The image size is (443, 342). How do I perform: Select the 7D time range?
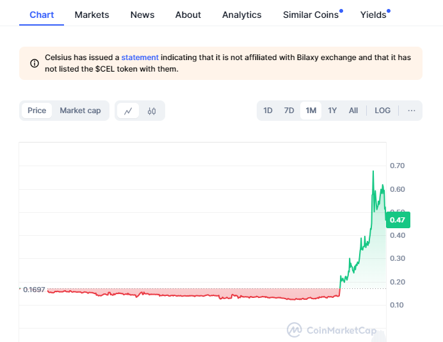tap(289, 111)
